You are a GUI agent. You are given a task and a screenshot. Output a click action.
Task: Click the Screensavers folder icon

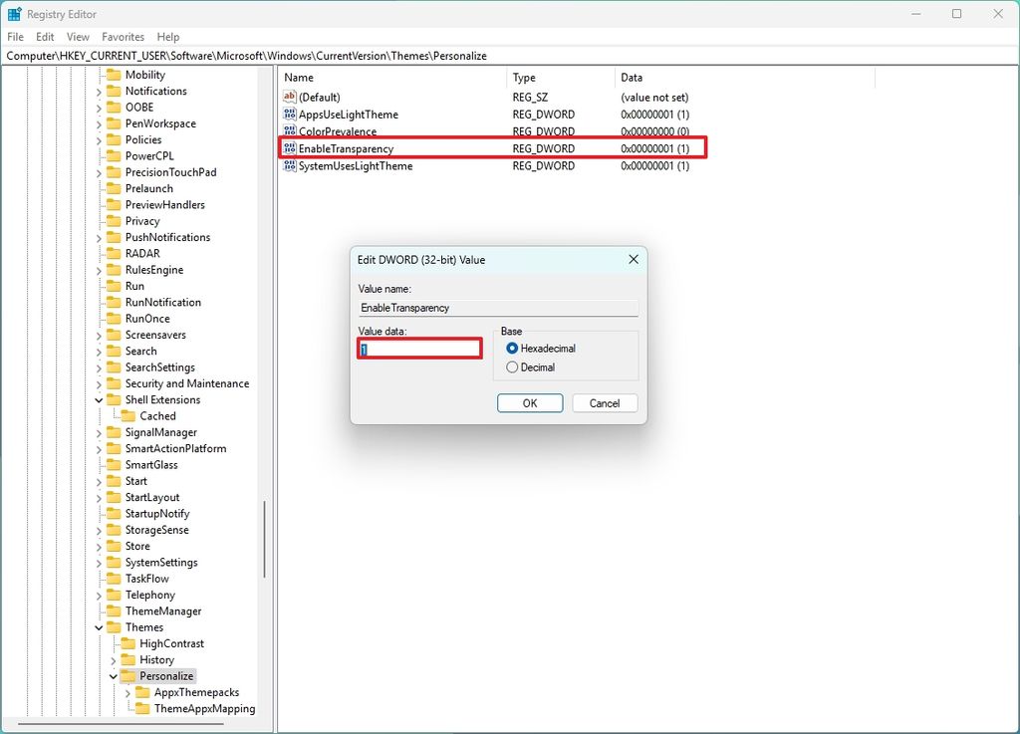[x=113, y=335]
